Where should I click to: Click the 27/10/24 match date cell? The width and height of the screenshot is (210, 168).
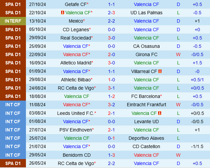click(38, 4)
